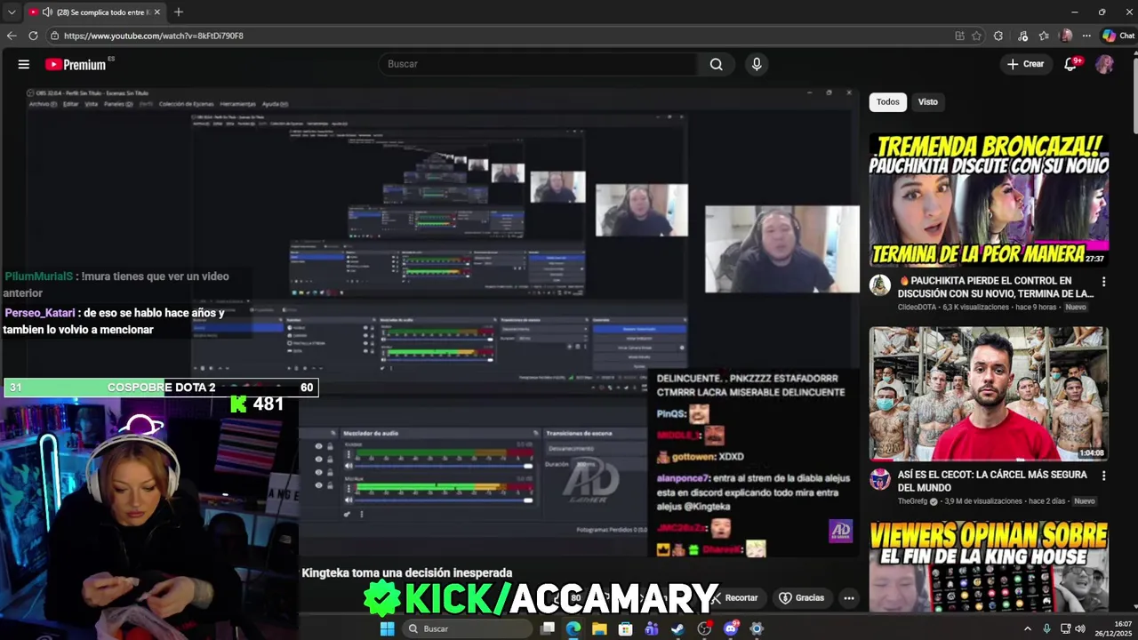The image size is (1138, 640).
Task: Select the Visto filter chip
Action: tap(927, 101)
